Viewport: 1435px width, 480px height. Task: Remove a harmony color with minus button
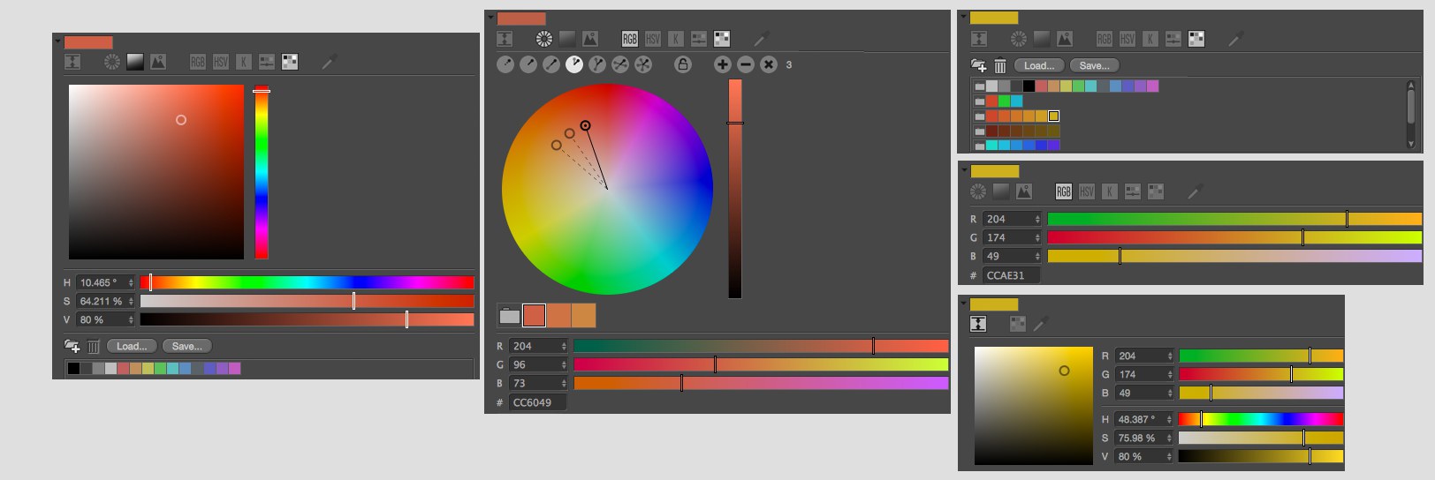745,64
